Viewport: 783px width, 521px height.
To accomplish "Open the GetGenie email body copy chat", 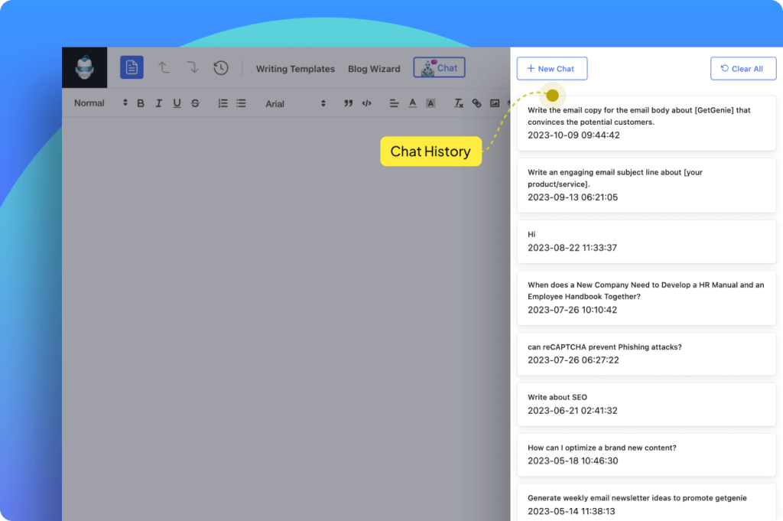I will pos(646,123).
